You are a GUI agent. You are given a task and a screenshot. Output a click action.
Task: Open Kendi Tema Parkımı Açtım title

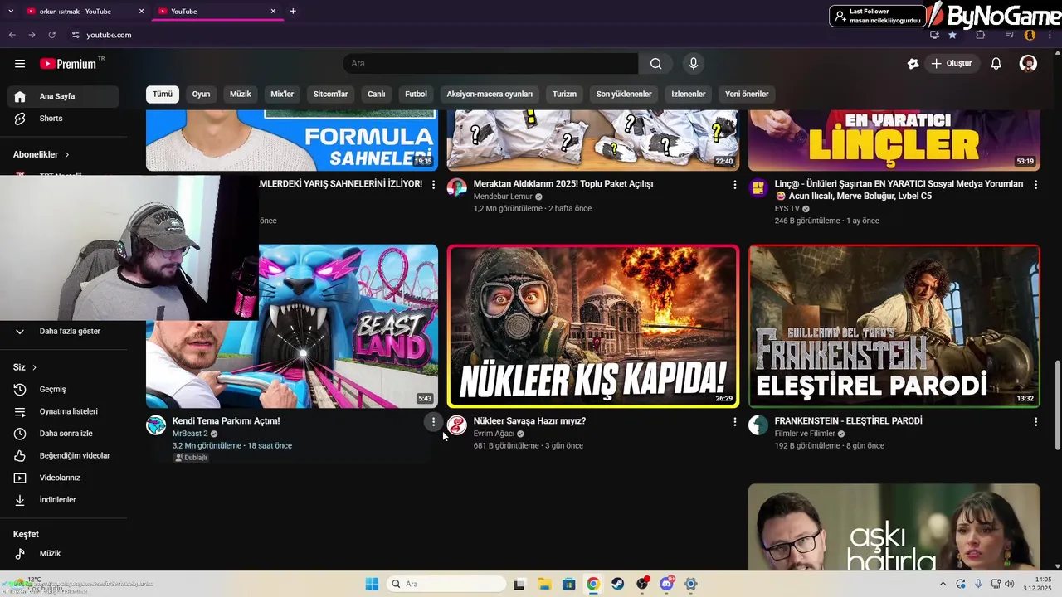(x=227, y=421)
